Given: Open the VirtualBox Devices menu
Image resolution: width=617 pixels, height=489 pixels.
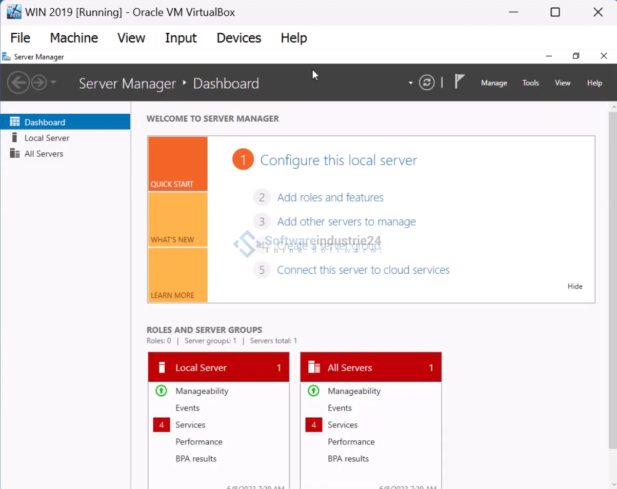Looking at the screenshot, I should [x=238, y=38].
